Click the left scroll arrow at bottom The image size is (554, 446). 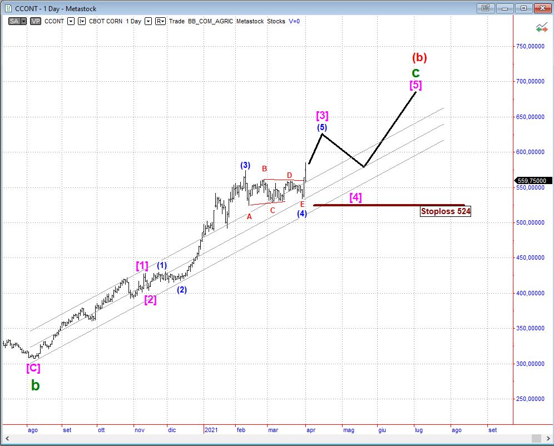click(x=7, y=438)
